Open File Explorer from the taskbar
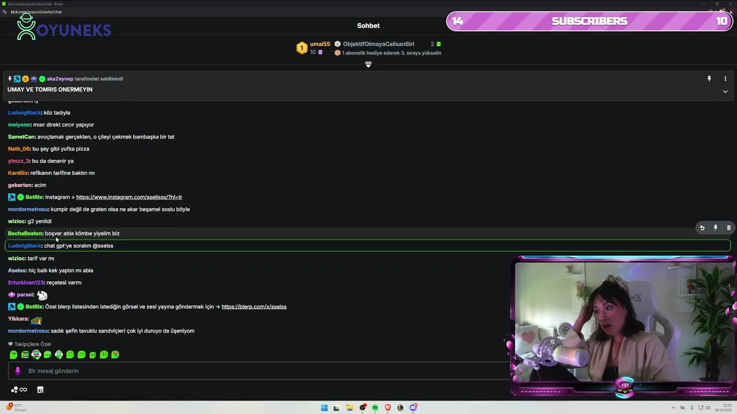737x414 pixels. pyautogui.click(x=350, y=408)
